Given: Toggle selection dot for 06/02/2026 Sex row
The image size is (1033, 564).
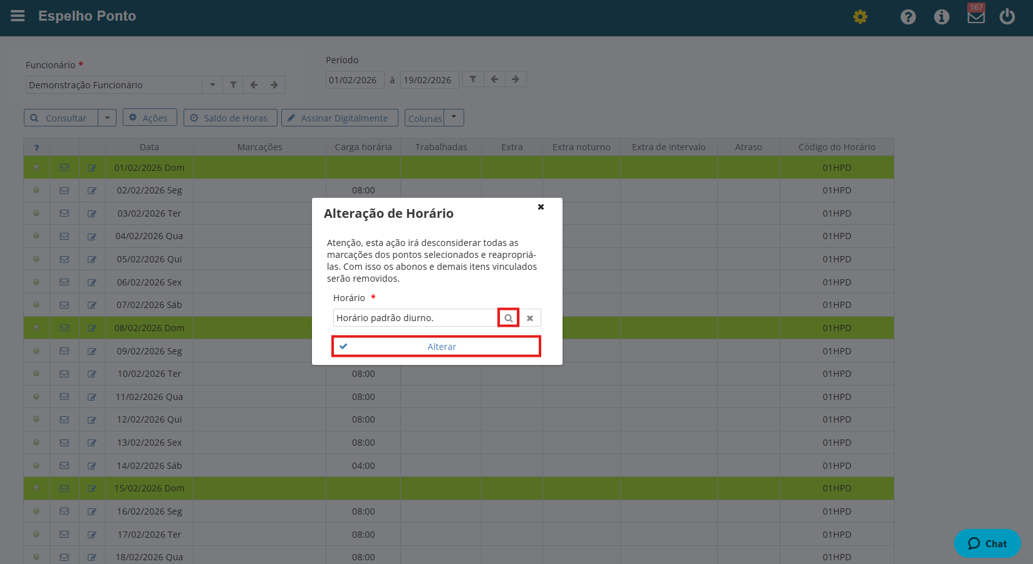Looking at the screenshot, I should [36, 282].
